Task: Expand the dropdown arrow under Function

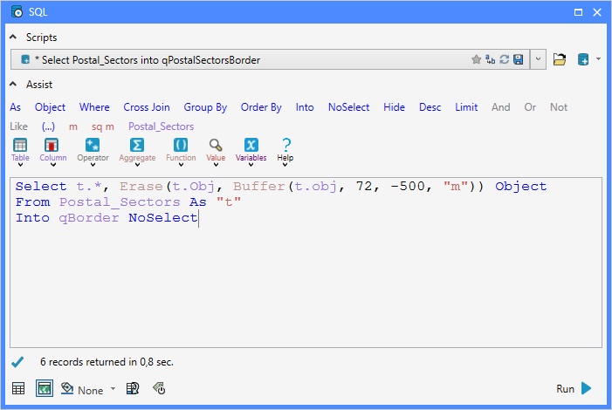Action: tap(181, 165)
